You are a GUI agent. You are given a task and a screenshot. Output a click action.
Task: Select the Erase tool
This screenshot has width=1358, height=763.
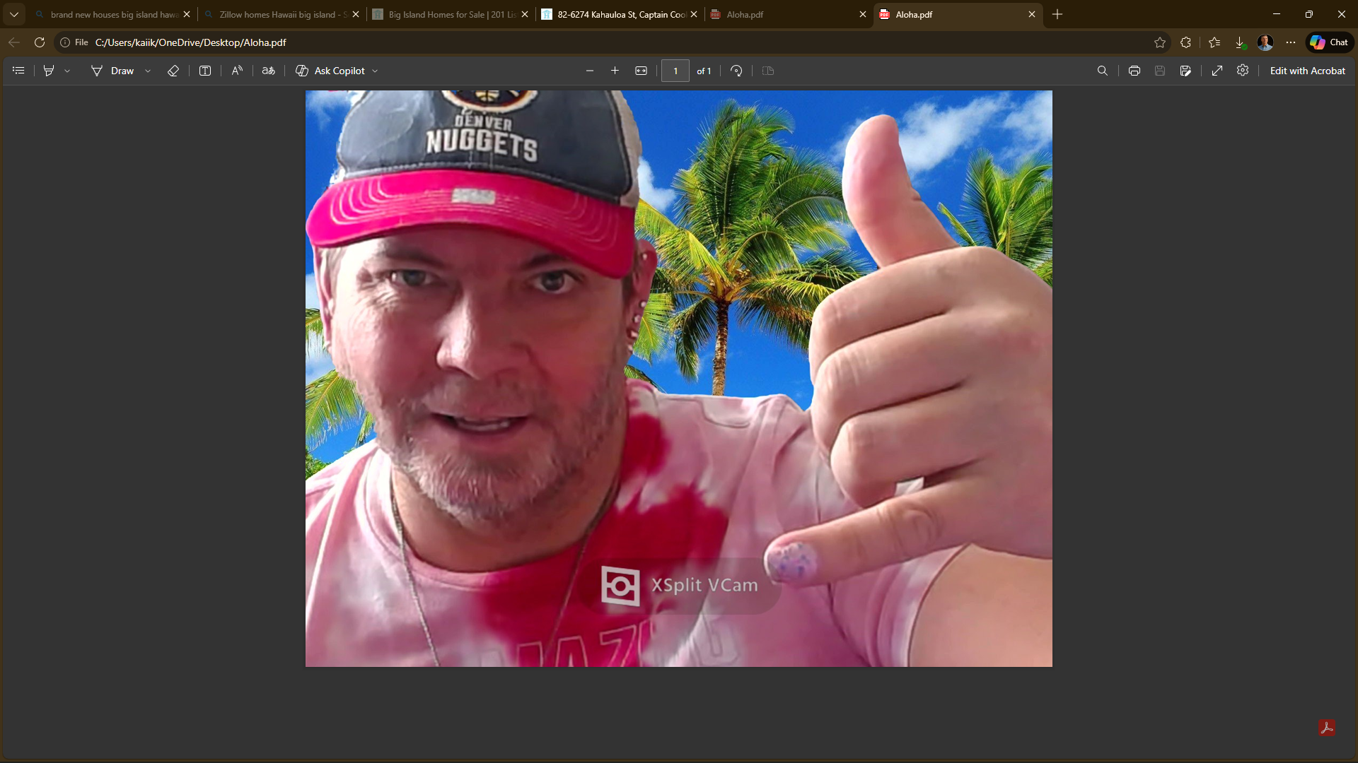(x=173, y=71)
